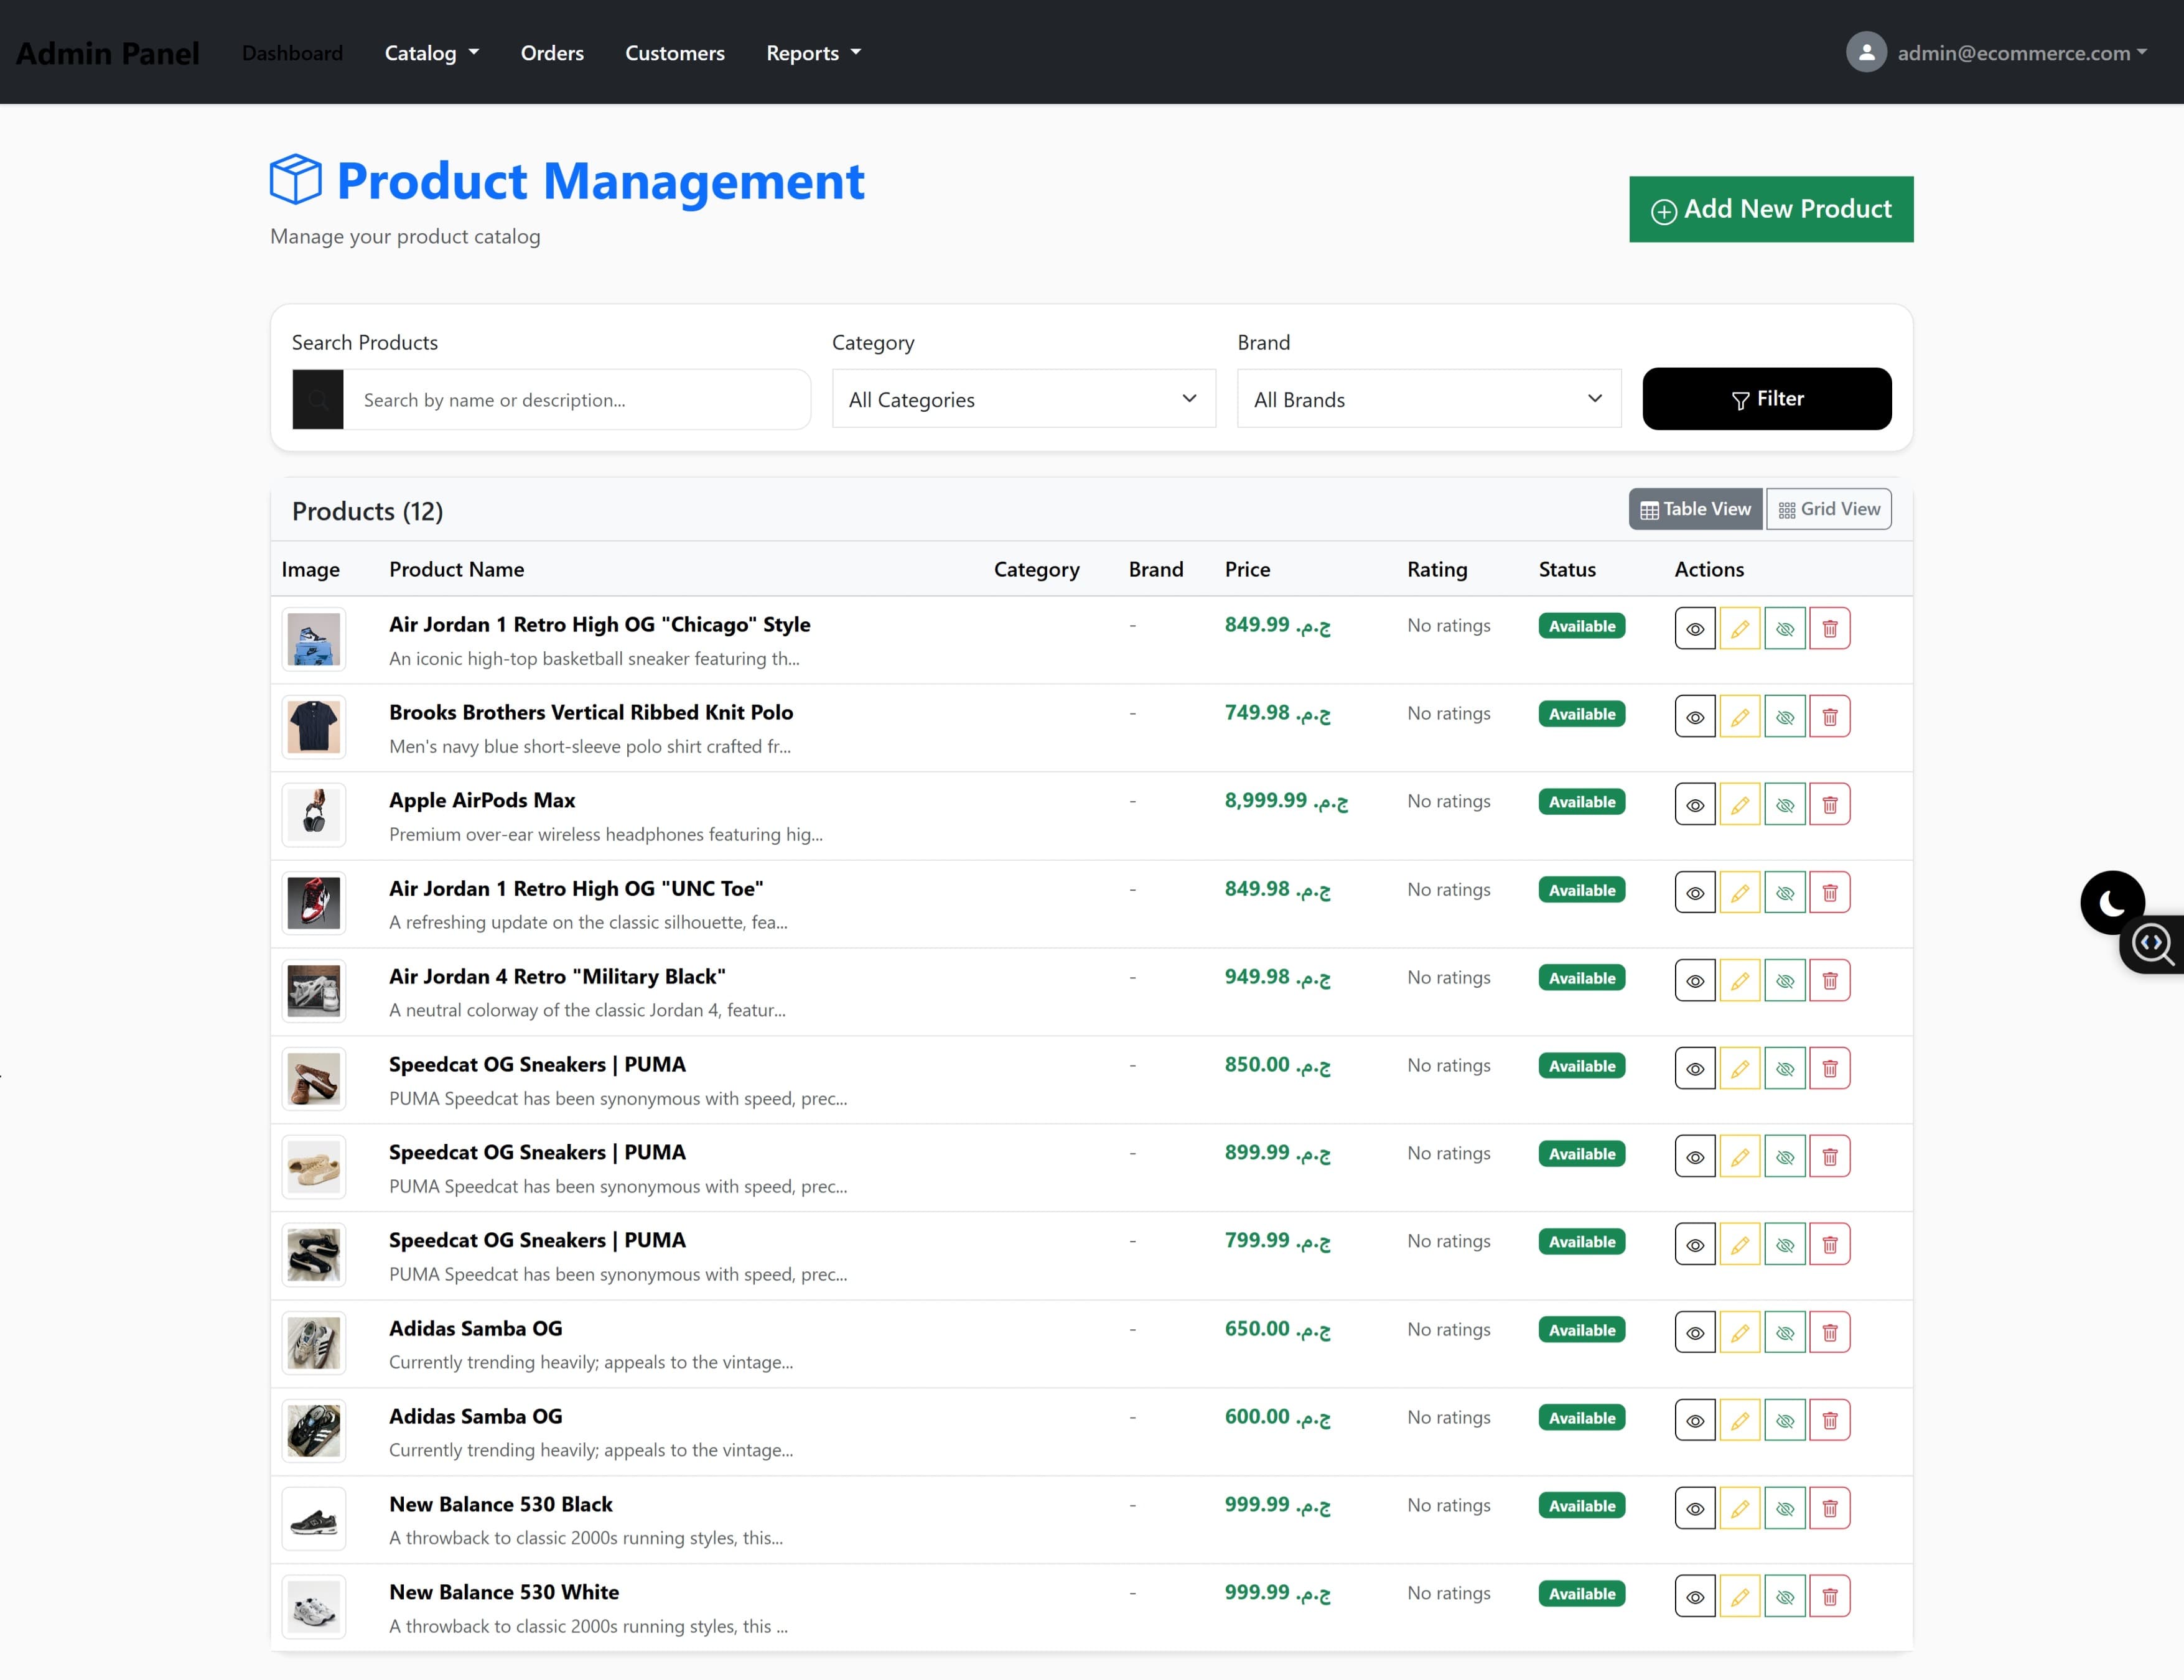The width and height of the screenshot is (2184, 1680).
Task: Edit Air Jordan 1 "Chicago" Style product
Action: pos(1740,629)
